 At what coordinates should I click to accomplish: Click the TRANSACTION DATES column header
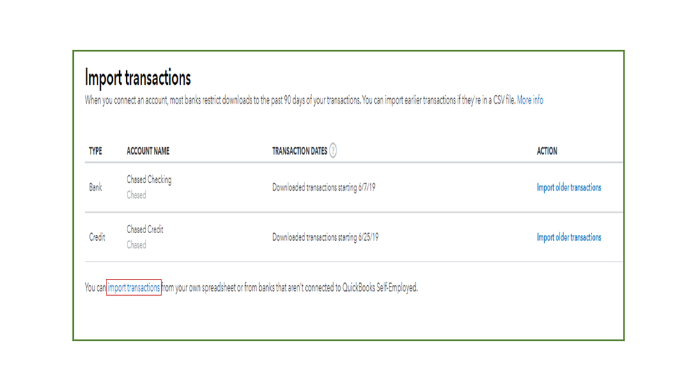tap(299, 151)
